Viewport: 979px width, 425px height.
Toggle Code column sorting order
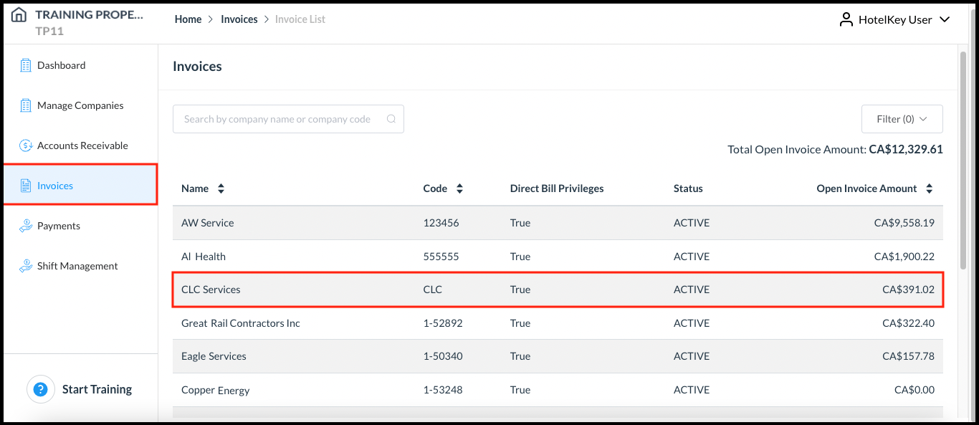[459, 188]
